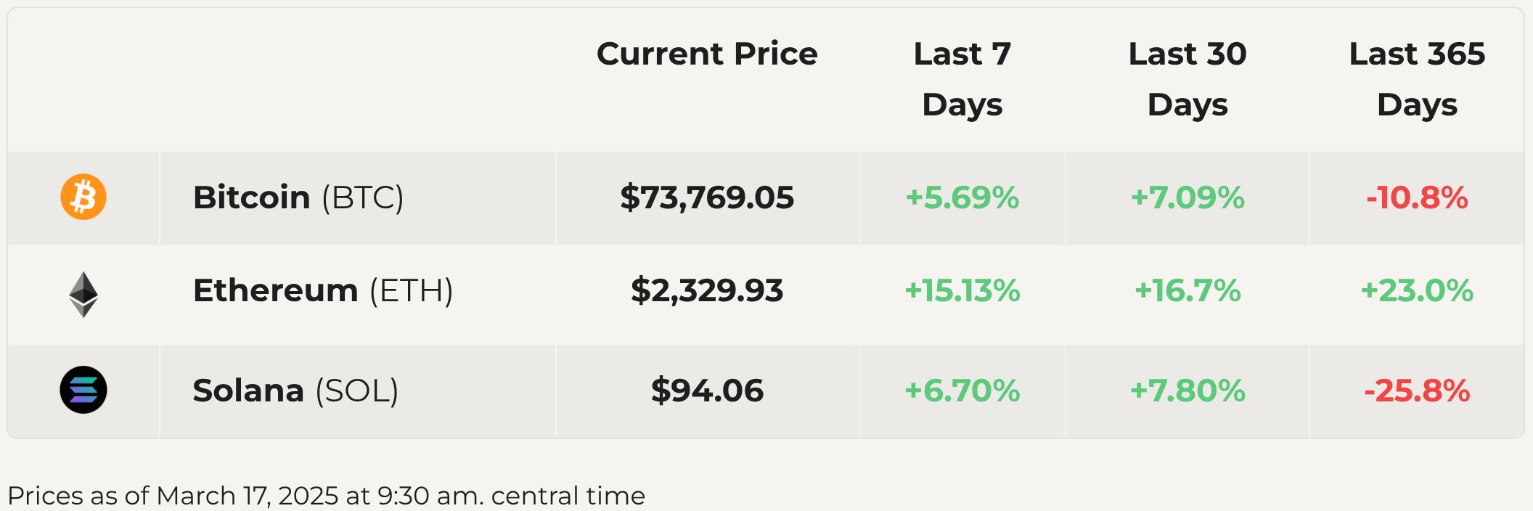The height and width of the screenshot is (511, 1533).
Task: Click the Bitcoin logo icon
Action: pos(83,197)
